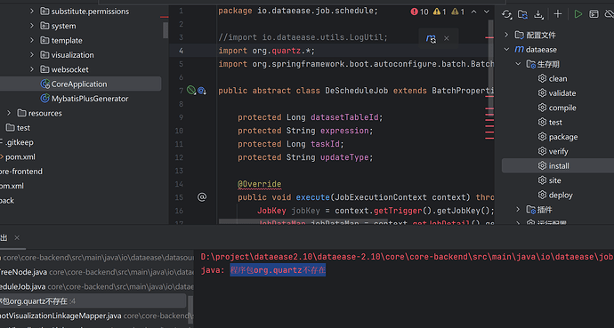Go to previous highlighted error arrow
Screen dimensions: 614x328
473,12
